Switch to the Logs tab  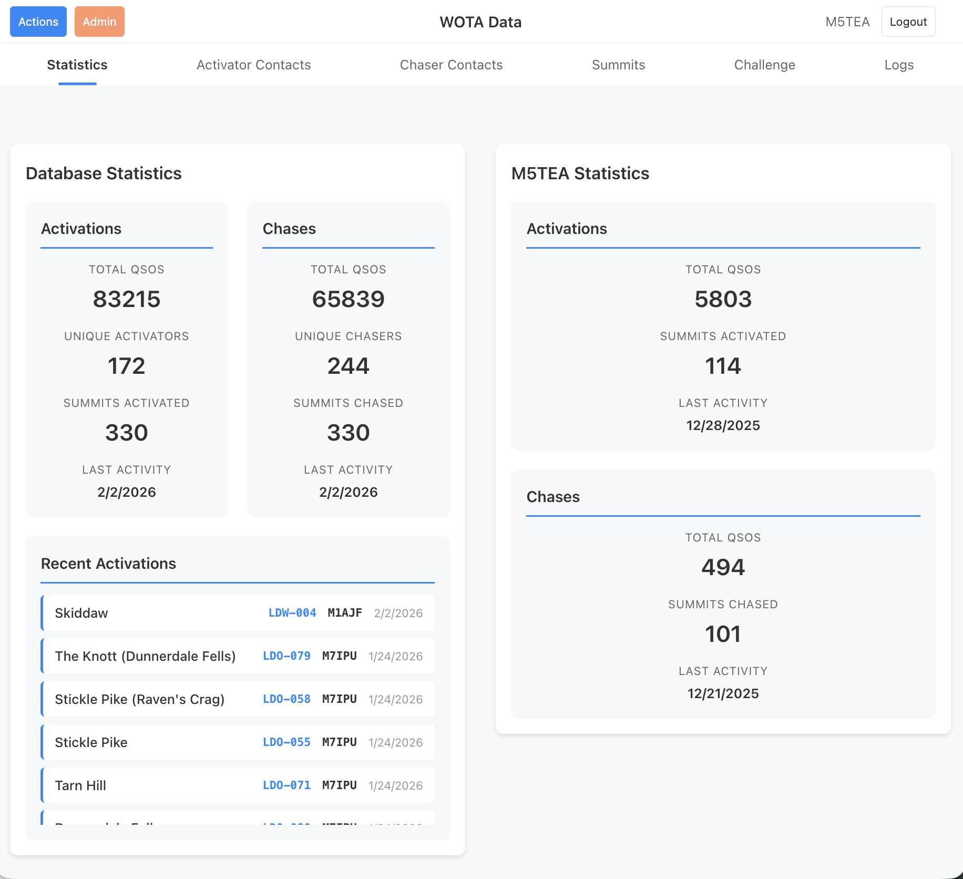coord(899,65)
